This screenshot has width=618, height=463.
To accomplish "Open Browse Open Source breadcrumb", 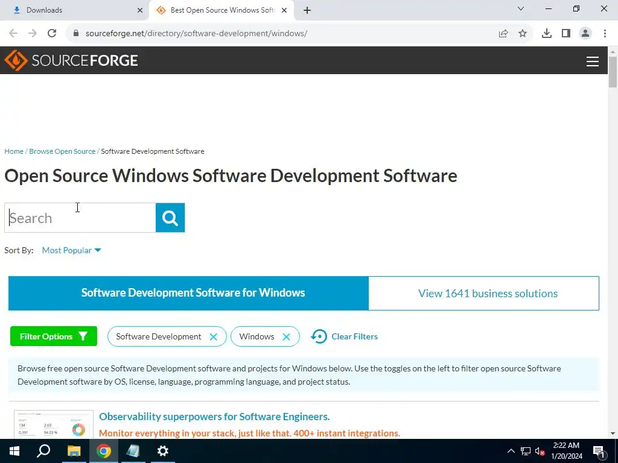I will [62, 151].
